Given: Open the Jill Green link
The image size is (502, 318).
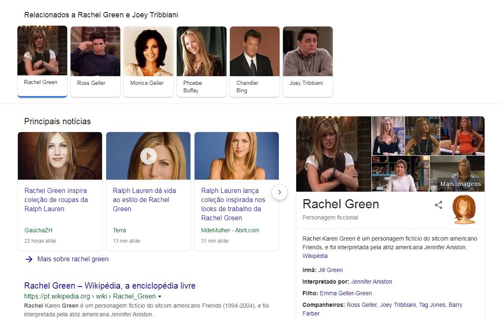Looking at the screenshot, I should (330, 270).
